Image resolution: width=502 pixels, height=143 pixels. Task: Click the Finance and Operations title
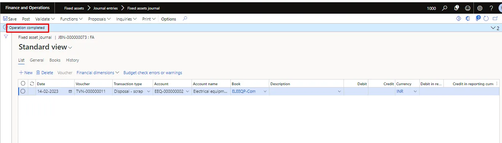click(x=27, y=8)
